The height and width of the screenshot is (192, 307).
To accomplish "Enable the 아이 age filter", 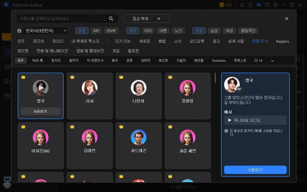I will click(x=148, y=31).
